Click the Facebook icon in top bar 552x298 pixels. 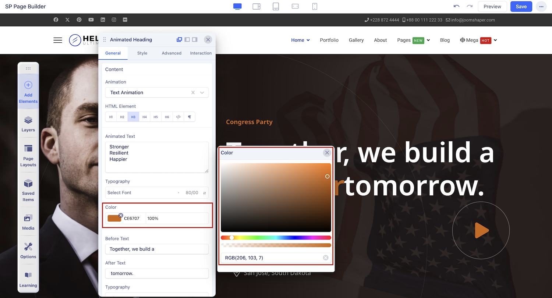[x=56, y=20]
